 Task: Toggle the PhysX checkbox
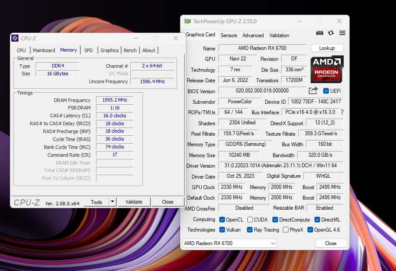pos(285,230)
